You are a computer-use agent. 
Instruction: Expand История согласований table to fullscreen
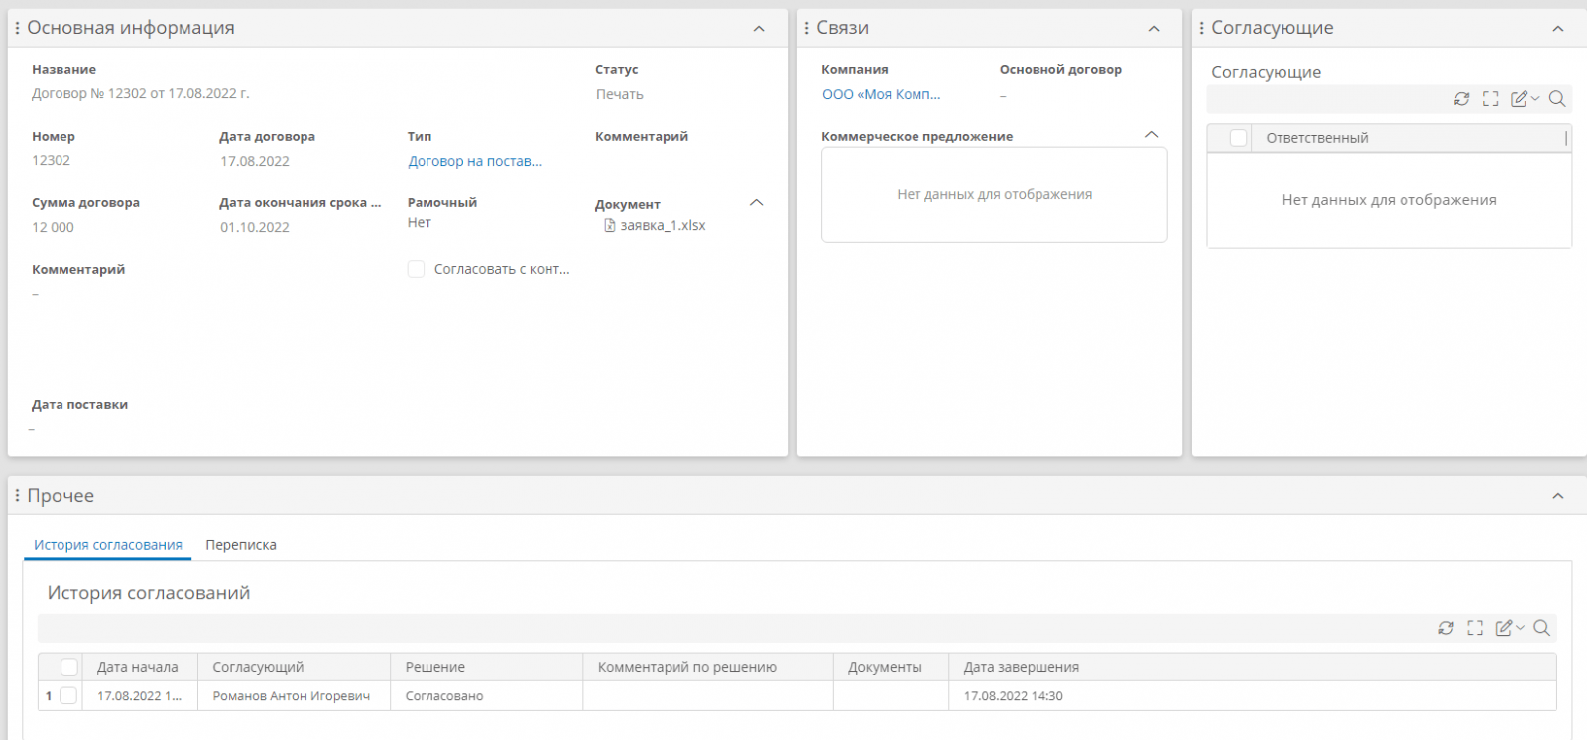pyautogui.click(x=1475, y=628)
